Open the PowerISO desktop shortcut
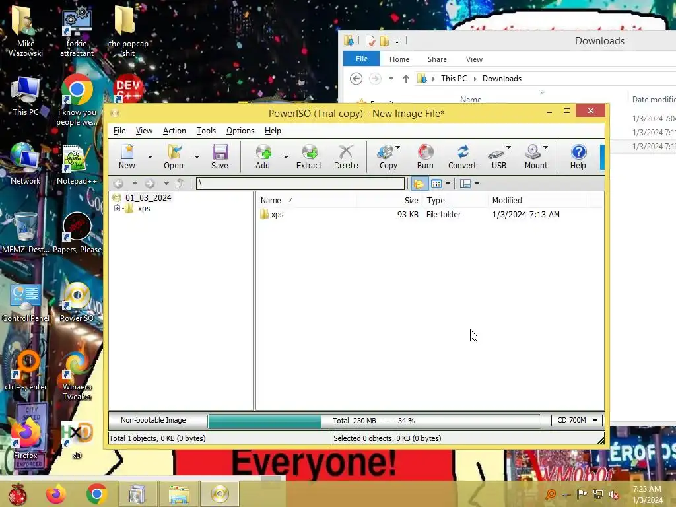The height and width of the screenshot is (507, 676). tap(77, 302)
